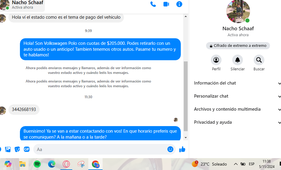Open the GIF picker
The image size is (281, 170).
(x=27, y=149)
